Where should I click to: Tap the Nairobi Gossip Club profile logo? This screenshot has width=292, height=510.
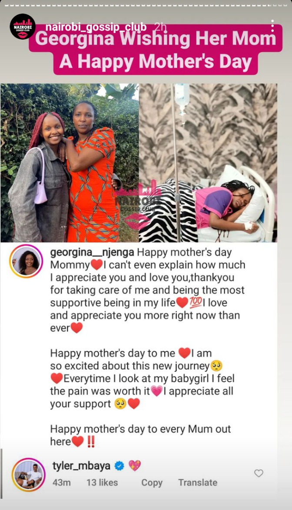click(23, 27)
